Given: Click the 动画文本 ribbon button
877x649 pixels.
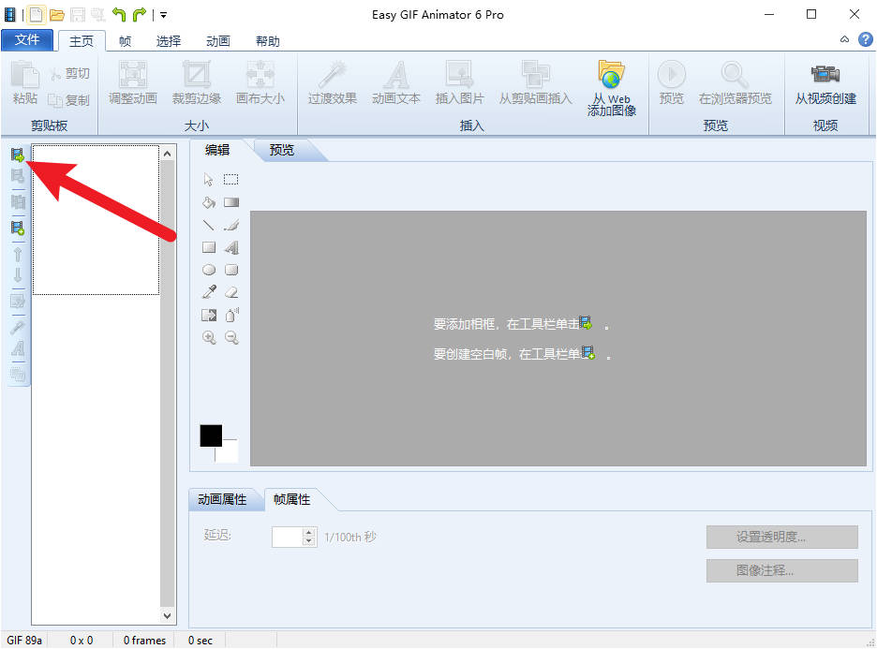Looking at the screenshot, I should [396, 84].
